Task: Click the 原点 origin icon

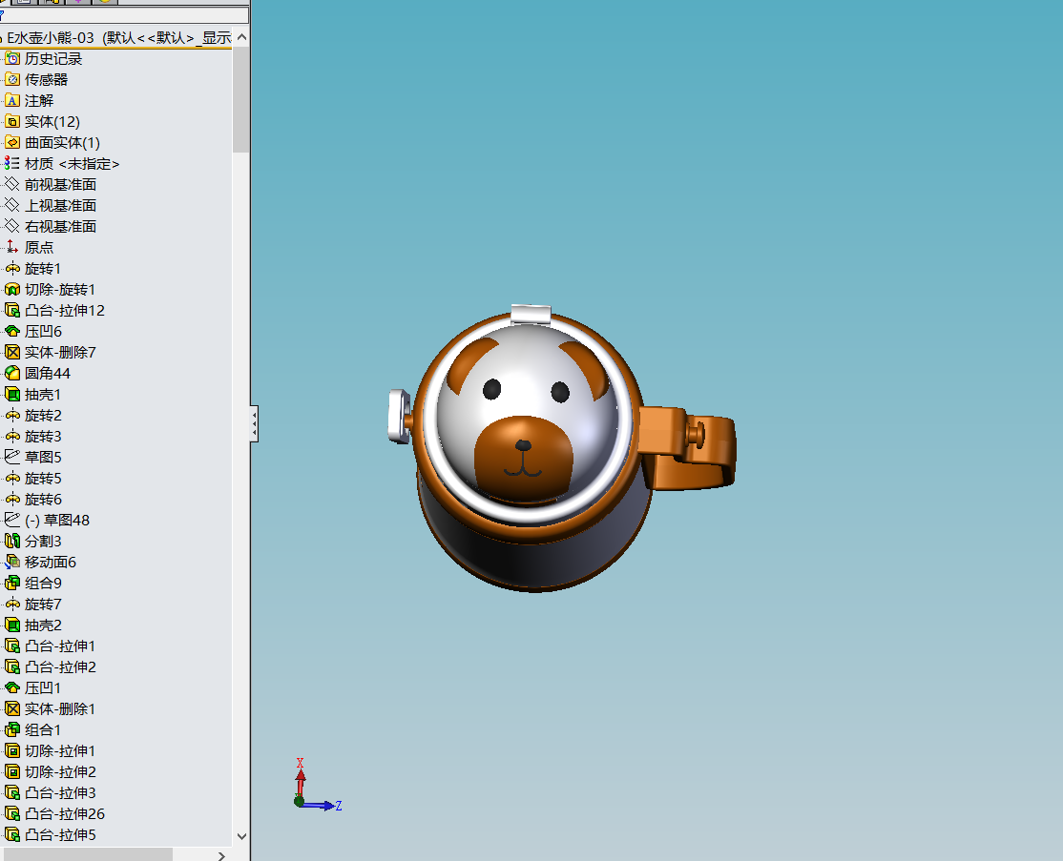Action: 12,247
